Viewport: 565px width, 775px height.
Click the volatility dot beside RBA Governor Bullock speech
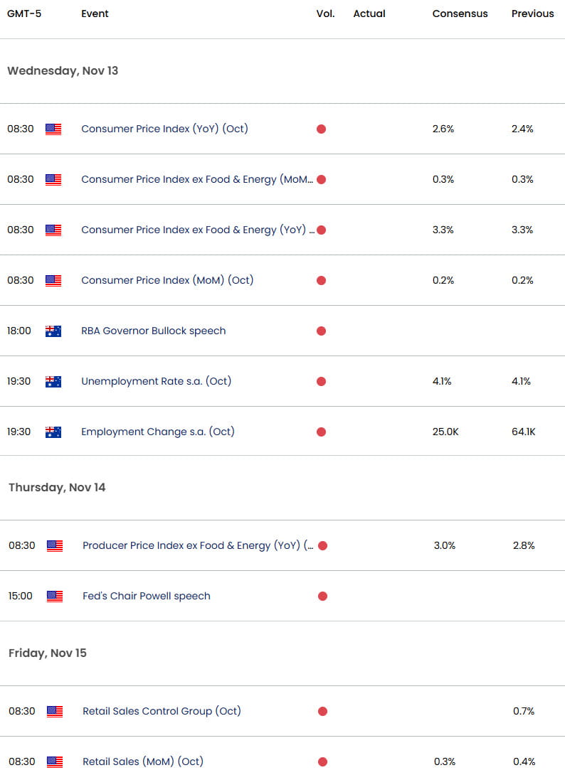pos(322,331)
